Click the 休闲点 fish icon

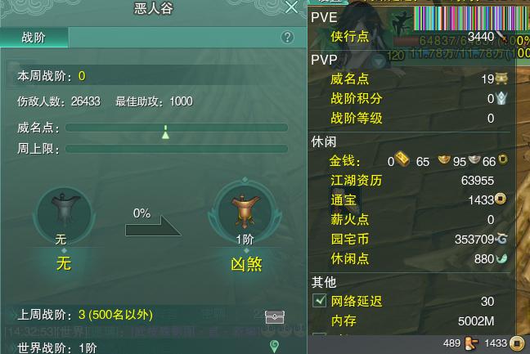501,258
